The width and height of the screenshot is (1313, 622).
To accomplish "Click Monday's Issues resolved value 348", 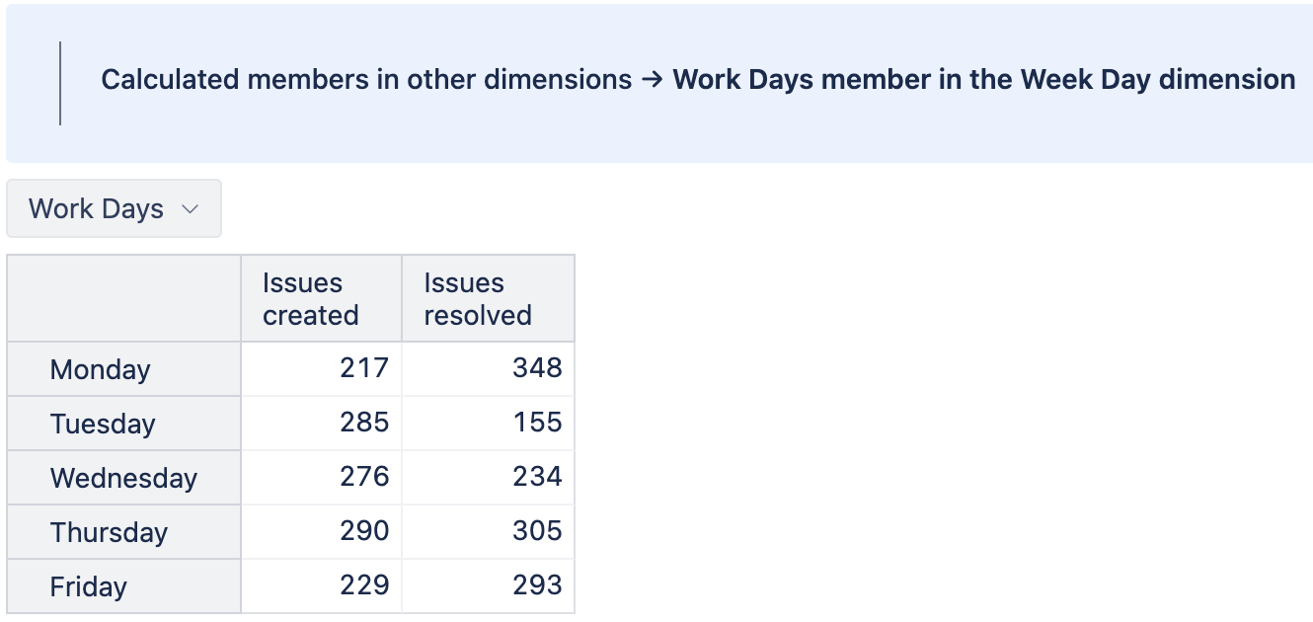I will [x=537, y=368].
